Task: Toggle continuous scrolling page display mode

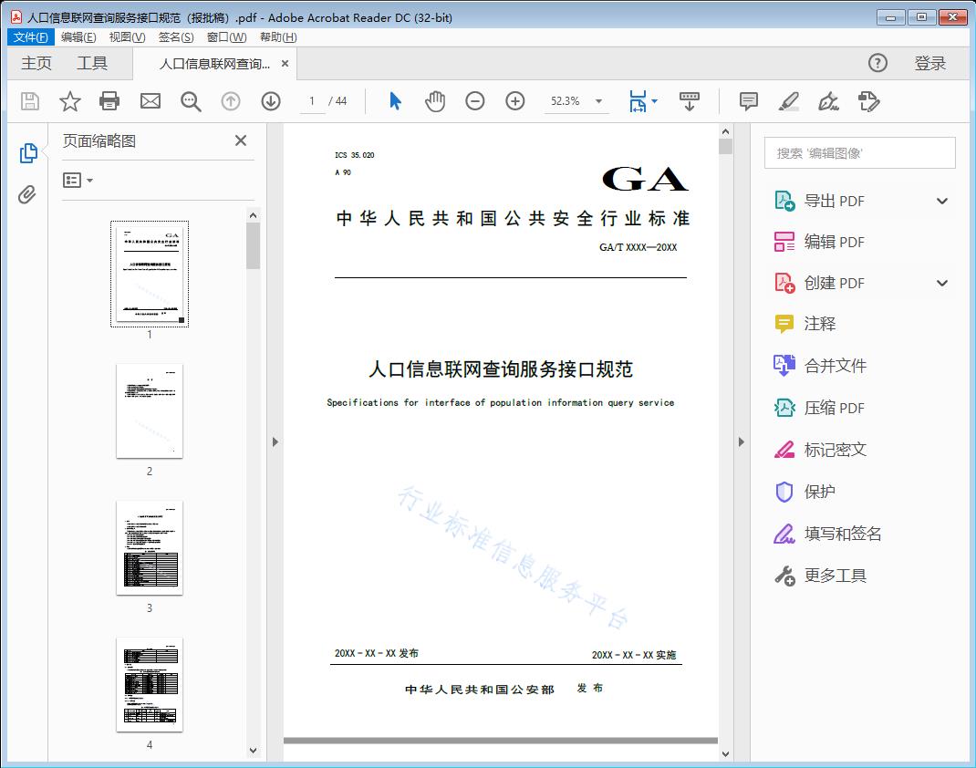Action: [x=690, y=101]
